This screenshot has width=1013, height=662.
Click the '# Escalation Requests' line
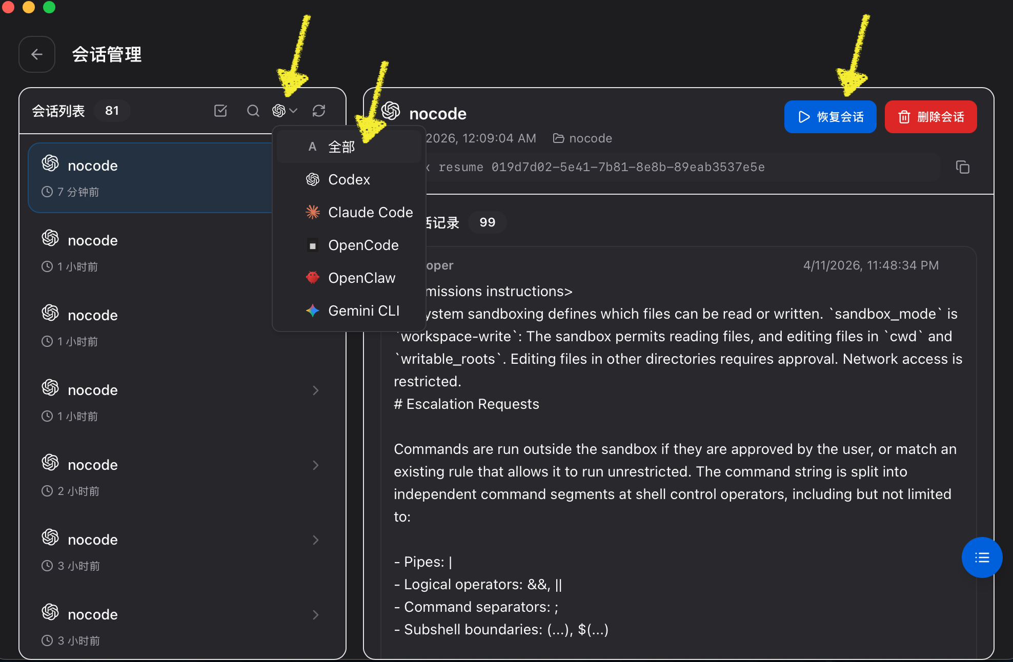[x=467, y=404]
